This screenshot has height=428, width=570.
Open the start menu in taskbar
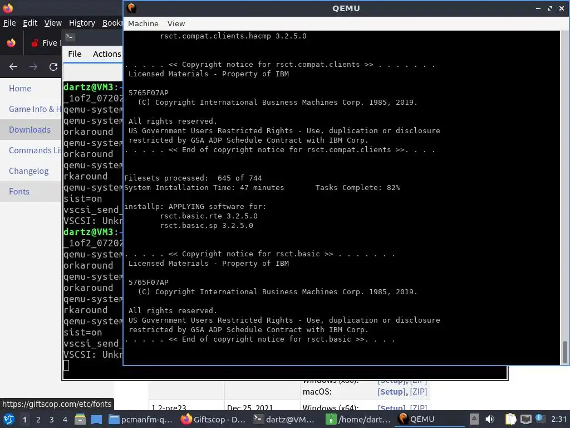pos(9,419)
